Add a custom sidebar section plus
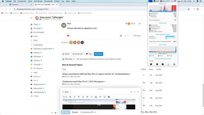204x115 pixels. [52, 113]
